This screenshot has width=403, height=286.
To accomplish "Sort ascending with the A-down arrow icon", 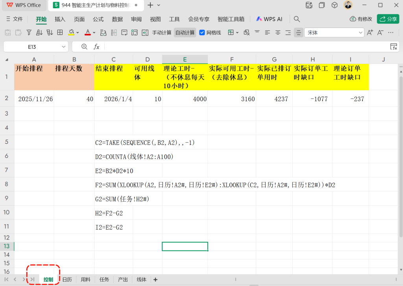I will click(39, 33).
